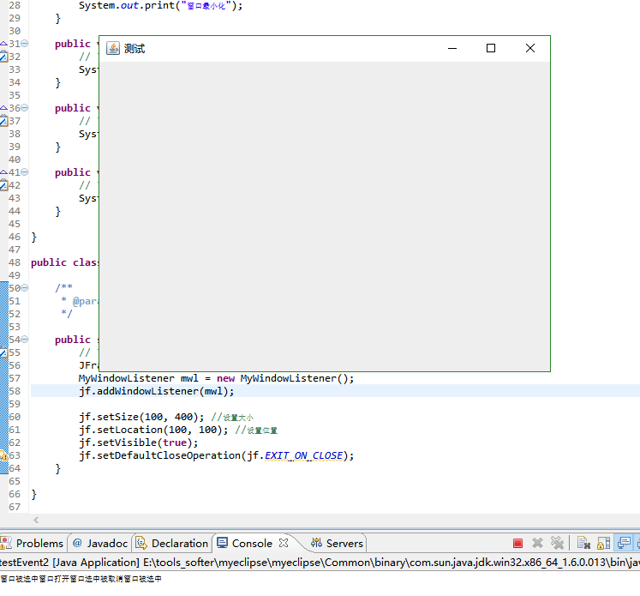640x596 pixels.
Task: Click in jf.addWindowListener(mwl) line
Action: (x=156, y=391)
